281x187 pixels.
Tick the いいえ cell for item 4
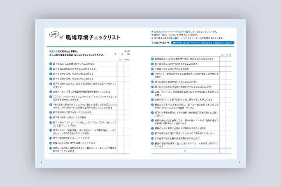pos(127,79)
